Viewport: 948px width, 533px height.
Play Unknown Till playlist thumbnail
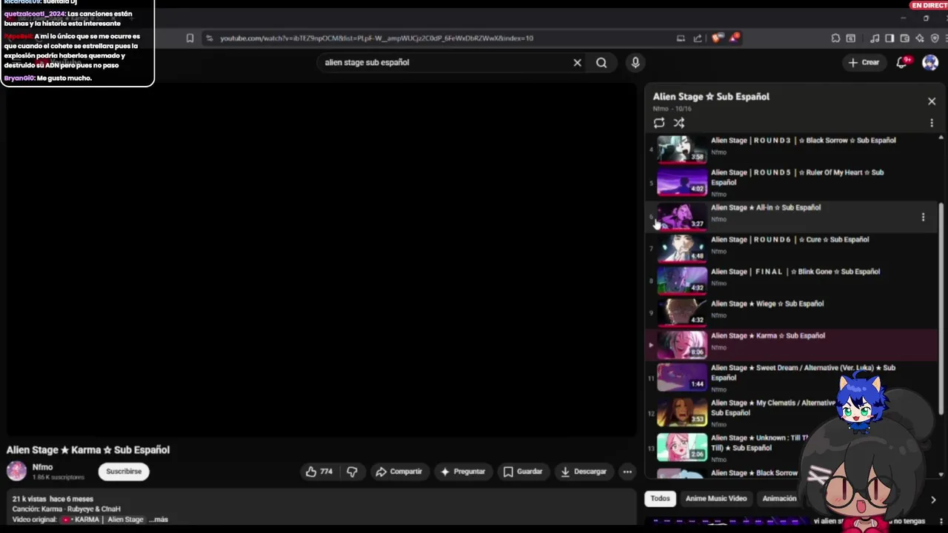coord(682,447)
